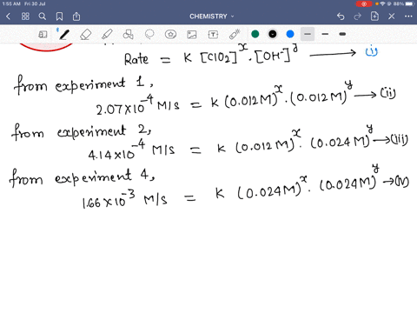Tap the handwritten 'from experiment 1' line
Viewport: 417px width, 313px height.
(83, 84)
